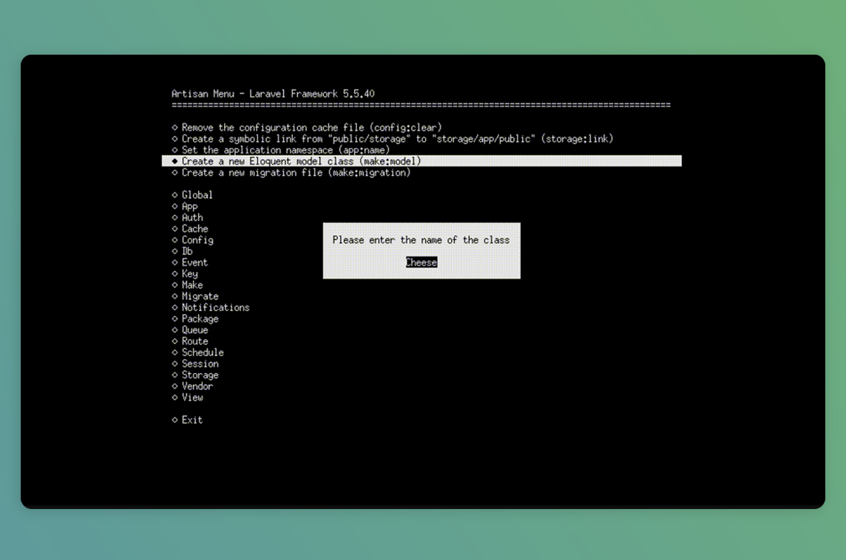Open the Package submenu
Viewport: 846px width, 560px height.
pos(195,319)
